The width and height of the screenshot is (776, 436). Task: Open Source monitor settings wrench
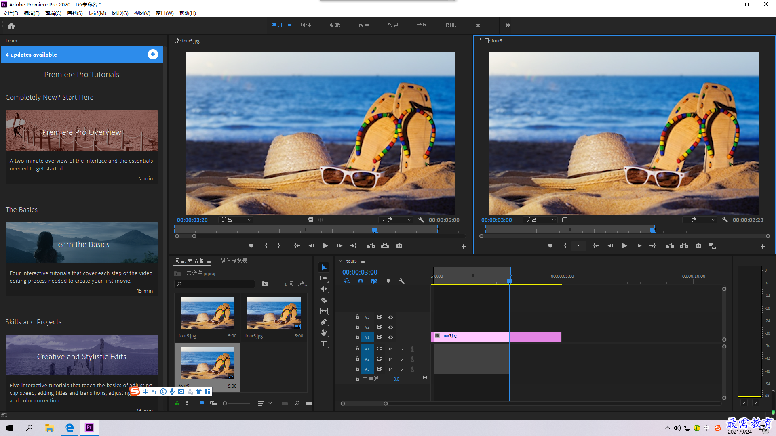[421, 220]
